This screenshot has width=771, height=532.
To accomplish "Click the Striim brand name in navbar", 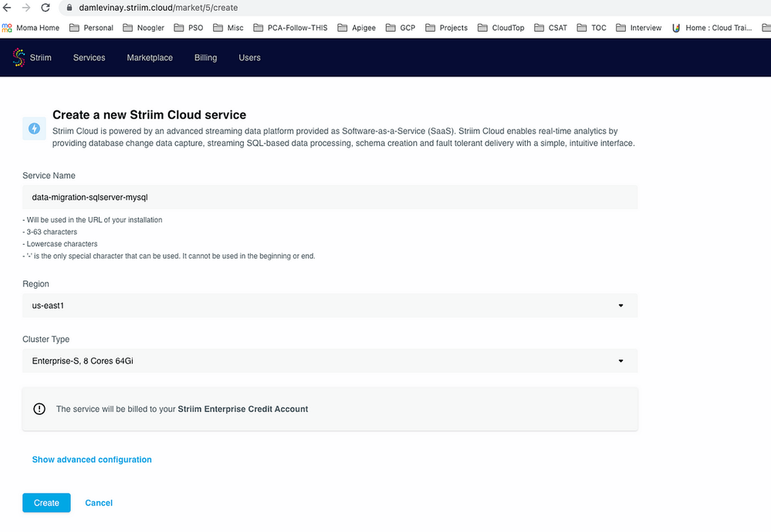I will (x=40, y=58).
